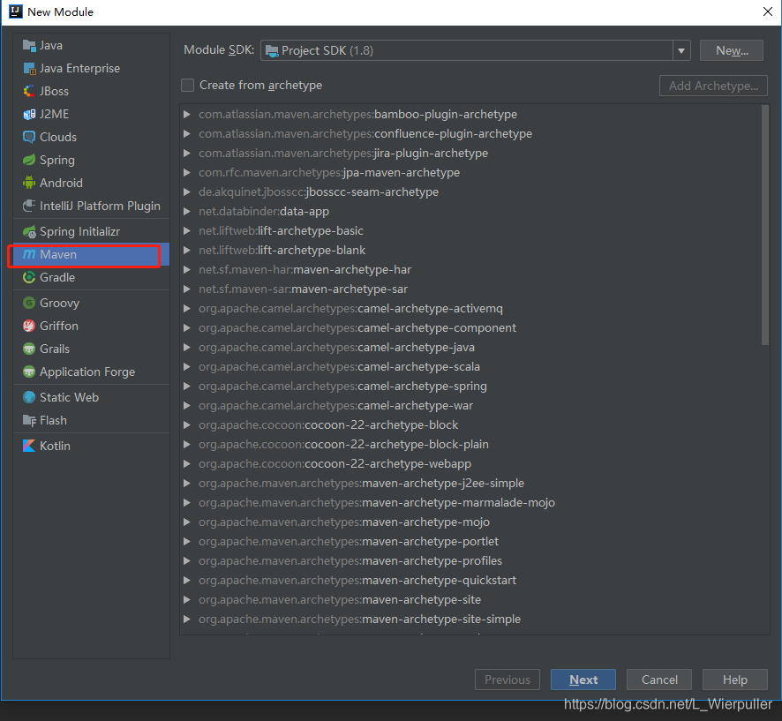Enable Create from archetype checkbox
Viewport: 782px width, 721px height.
pos(187,86)
